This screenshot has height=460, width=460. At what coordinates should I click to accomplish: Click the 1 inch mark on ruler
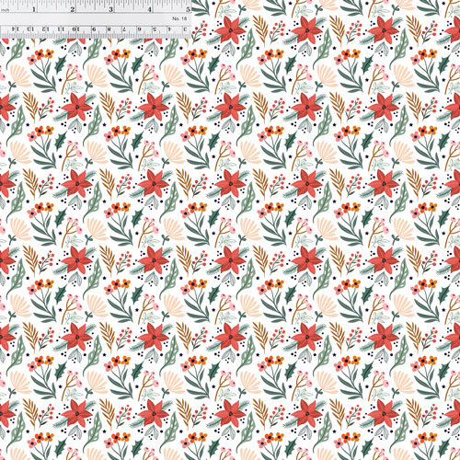click(x=34, y=9)
